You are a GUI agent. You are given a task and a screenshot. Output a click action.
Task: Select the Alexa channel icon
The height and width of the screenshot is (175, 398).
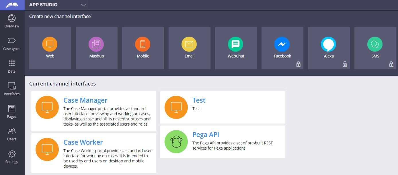[329, 44]
